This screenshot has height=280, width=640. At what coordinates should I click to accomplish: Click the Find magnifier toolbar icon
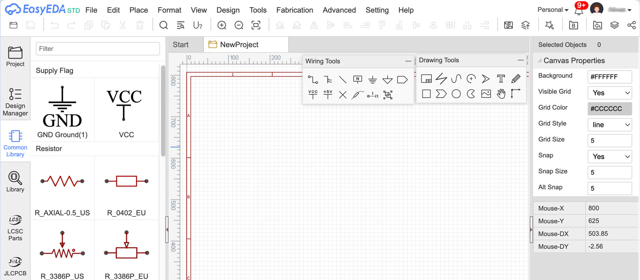tap(164, 26)
